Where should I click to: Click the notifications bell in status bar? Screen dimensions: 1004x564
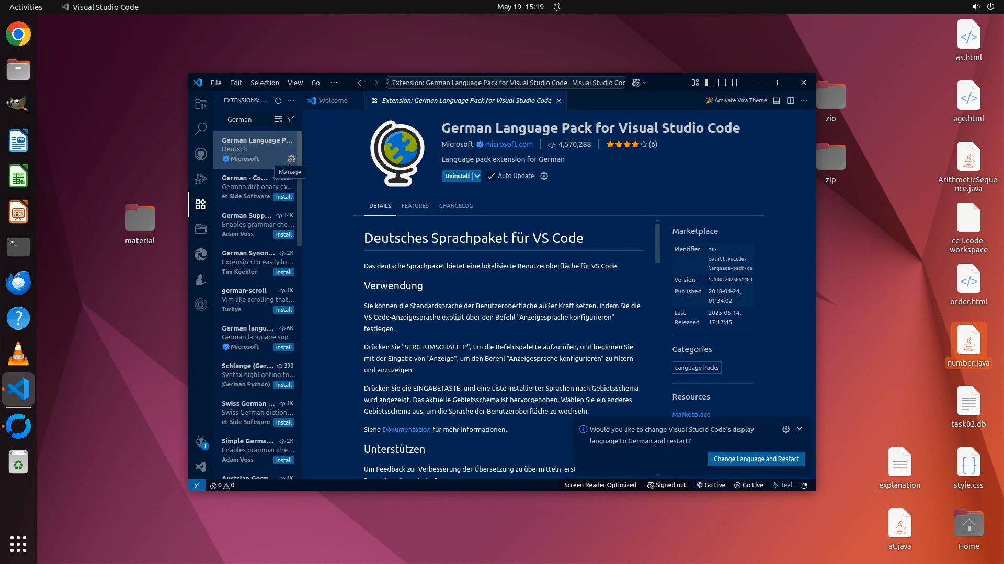pos(804,485)
